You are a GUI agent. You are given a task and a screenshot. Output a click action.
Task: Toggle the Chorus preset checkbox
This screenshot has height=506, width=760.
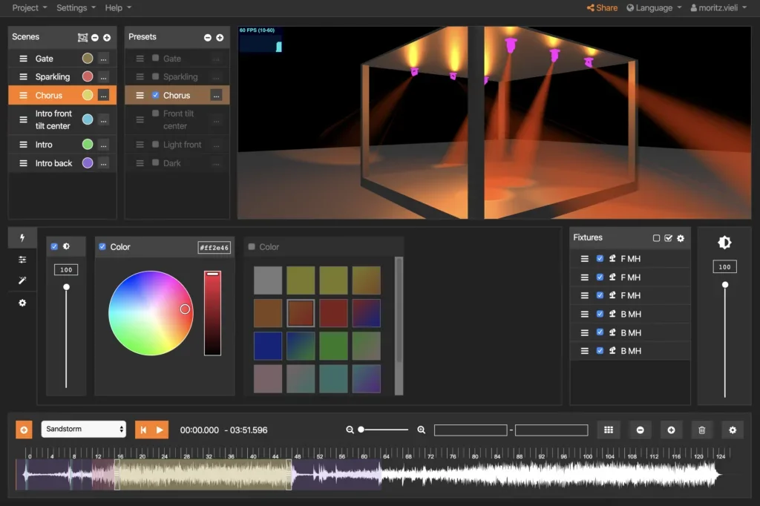coord(156,95)
